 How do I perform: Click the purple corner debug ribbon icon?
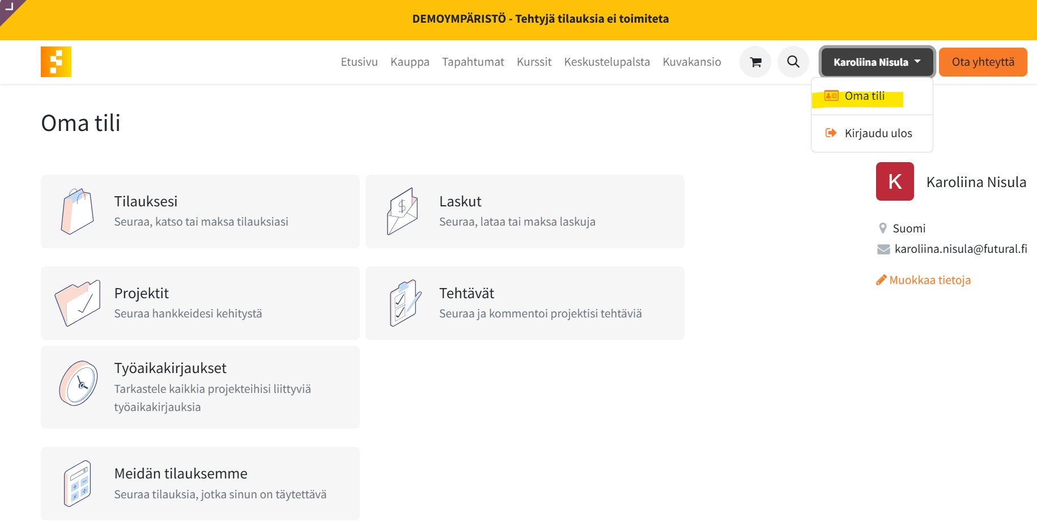click(x=8, y=7)
